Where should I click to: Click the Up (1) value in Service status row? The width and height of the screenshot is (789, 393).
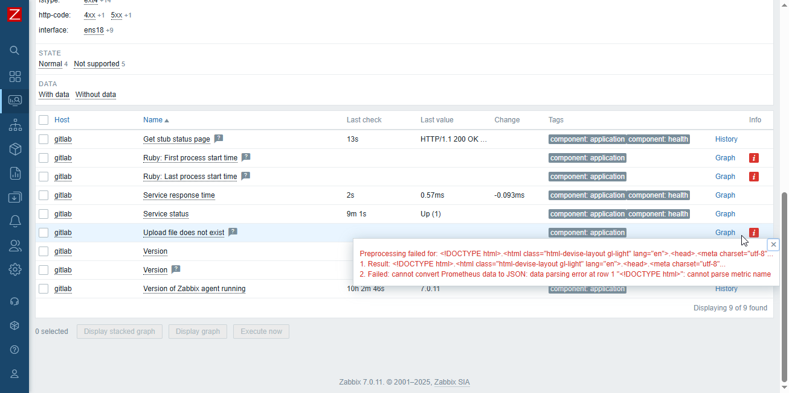pyautogui.click(x=431, y=214)
